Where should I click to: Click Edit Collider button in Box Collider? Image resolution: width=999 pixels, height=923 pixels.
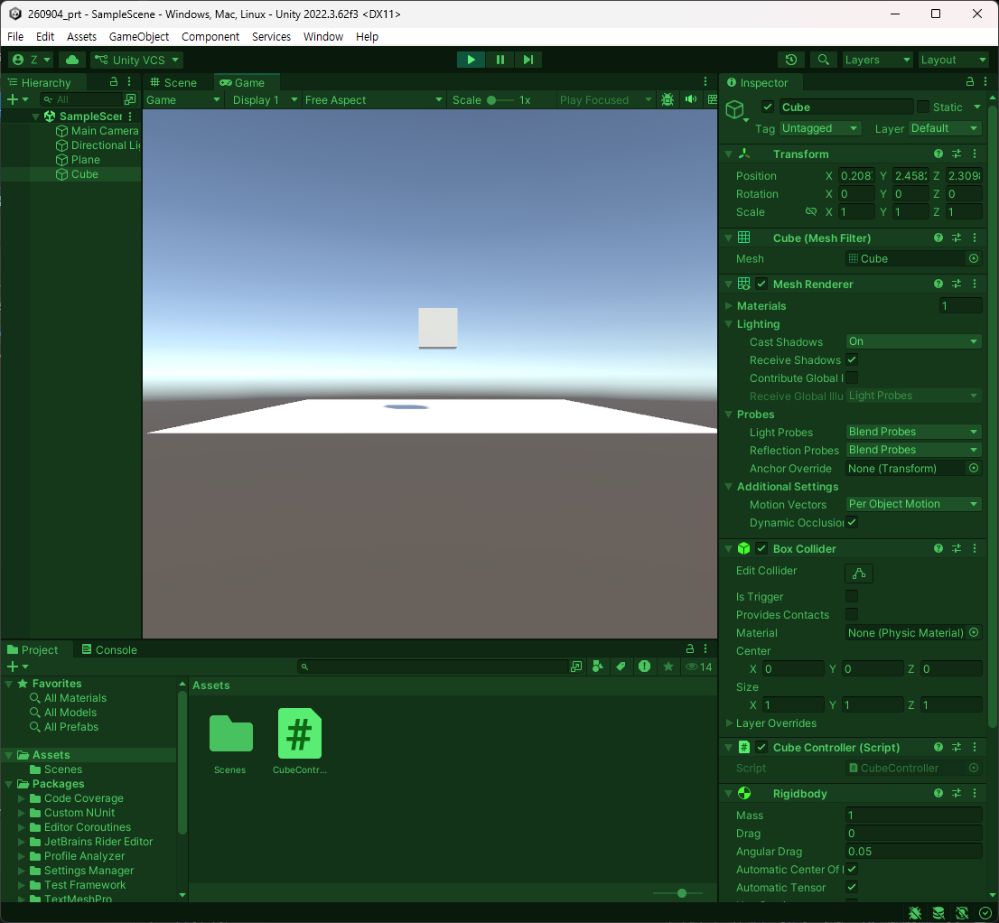(859, 573)
